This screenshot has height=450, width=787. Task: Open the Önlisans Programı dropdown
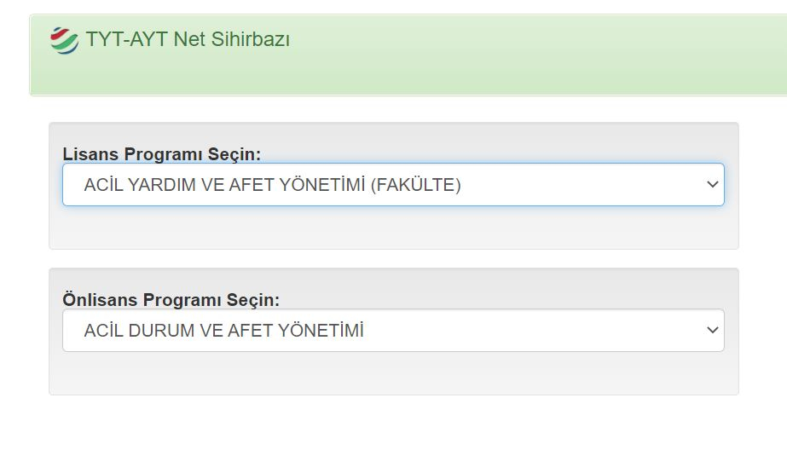pos(392,331)
